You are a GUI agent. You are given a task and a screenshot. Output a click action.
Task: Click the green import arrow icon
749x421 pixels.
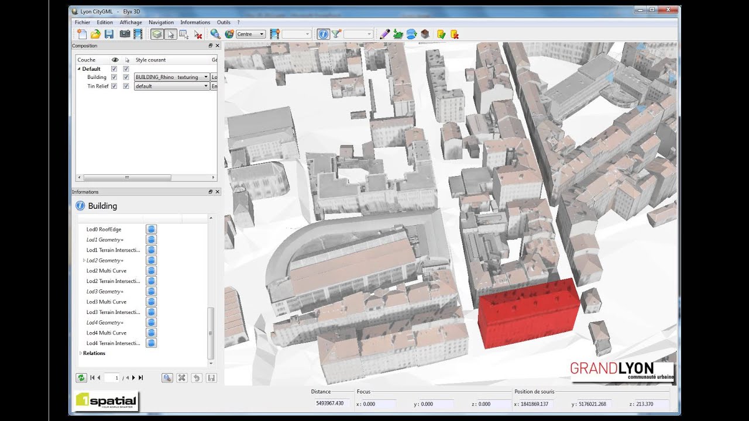(398, 34)
